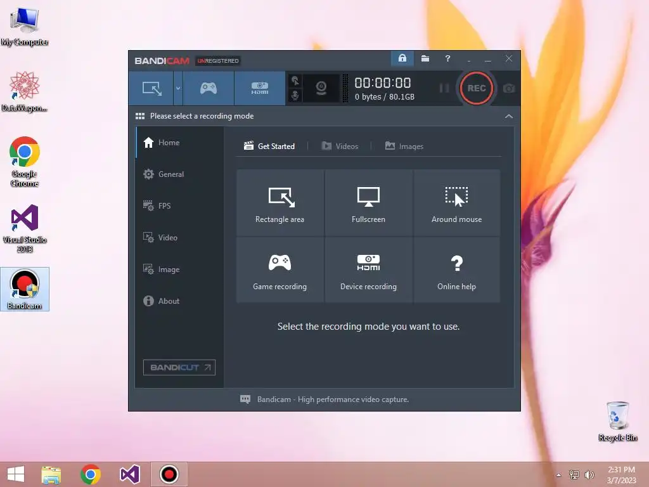The height and width of the screenshot is (487, 649).
Task: Select HDMI device recording mode in toolbar
Action: (x=259, y=88)
